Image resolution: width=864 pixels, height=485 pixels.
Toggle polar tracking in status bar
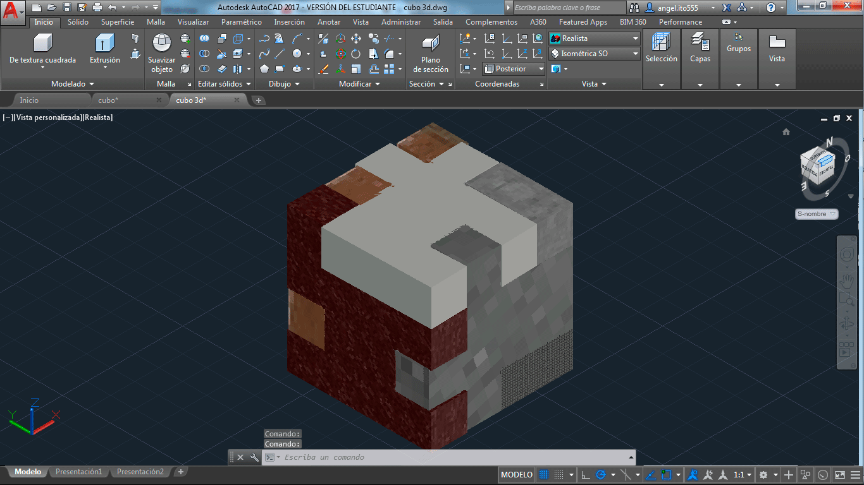[x=601, y=474]
